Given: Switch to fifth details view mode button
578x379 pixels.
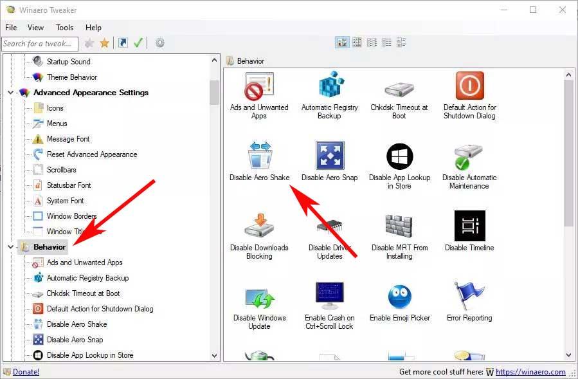Looking at the screenshot, I should pyautogui.click(x=401, y=42).
